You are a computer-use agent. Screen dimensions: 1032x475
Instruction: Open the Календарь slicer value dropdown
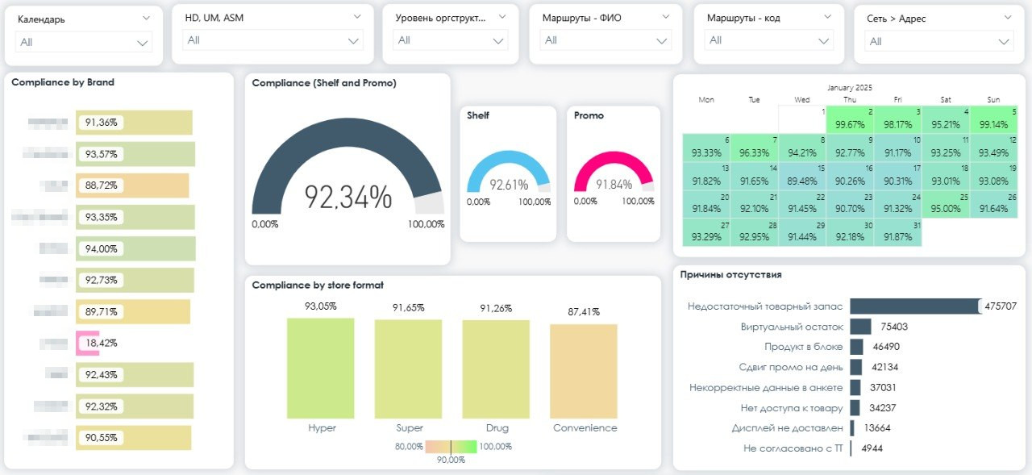(x=83, y=43)
